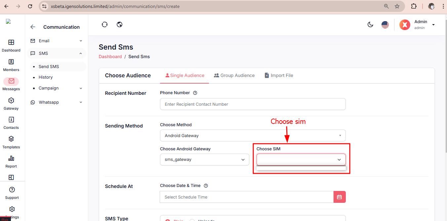
Task: Open Admin user account menu
Action: click(x=417, y=24)
